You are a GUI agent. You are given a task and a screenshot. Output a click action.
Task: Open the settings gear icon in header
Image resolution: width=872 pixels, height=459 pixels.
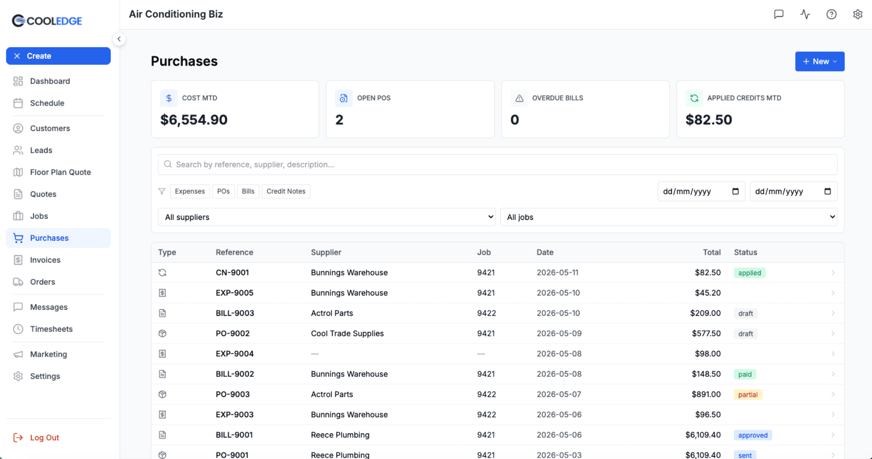pyautogui.click(x=857, y=14)
